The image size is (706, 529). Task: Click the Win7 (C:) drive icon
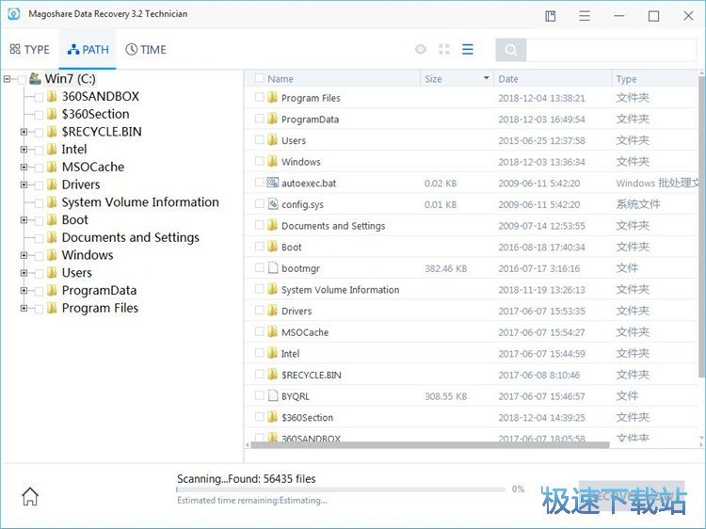(35, 78)
